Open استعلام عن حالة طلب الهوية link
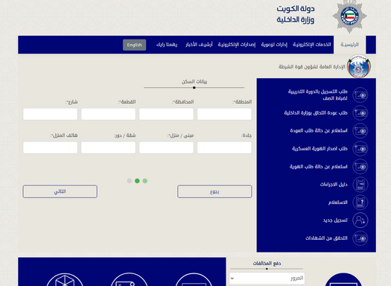The height and width of the screenshot is (286, 391). pyautogui.click(x=319, y=167)
